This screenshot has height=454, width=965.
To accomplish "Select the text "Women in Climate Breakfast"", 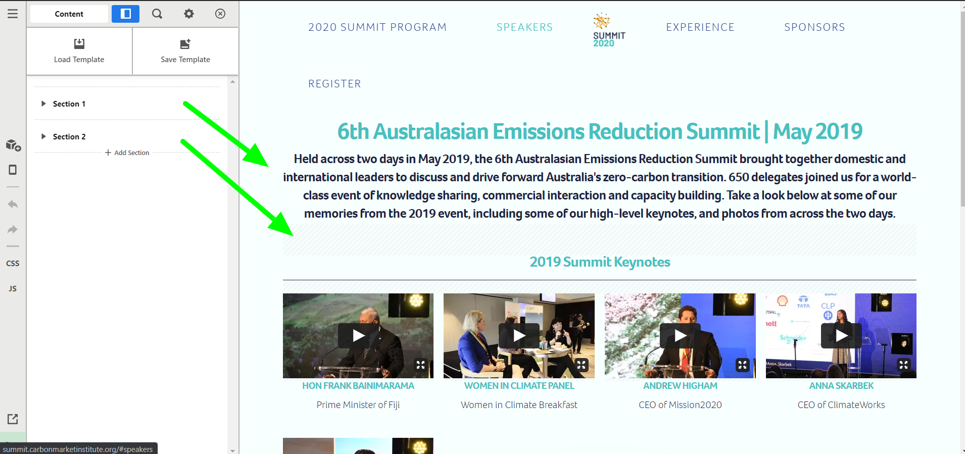I will pos(519,405).
